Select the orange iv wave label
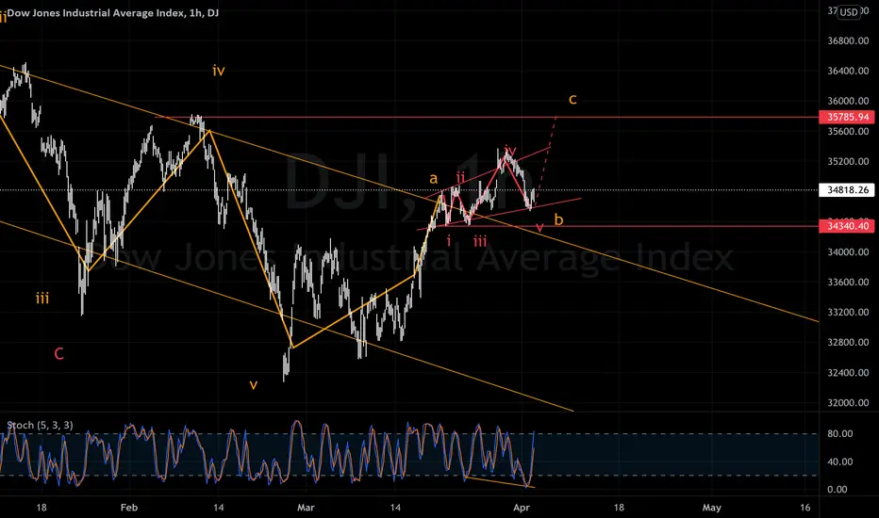 [x=219, y=71]
